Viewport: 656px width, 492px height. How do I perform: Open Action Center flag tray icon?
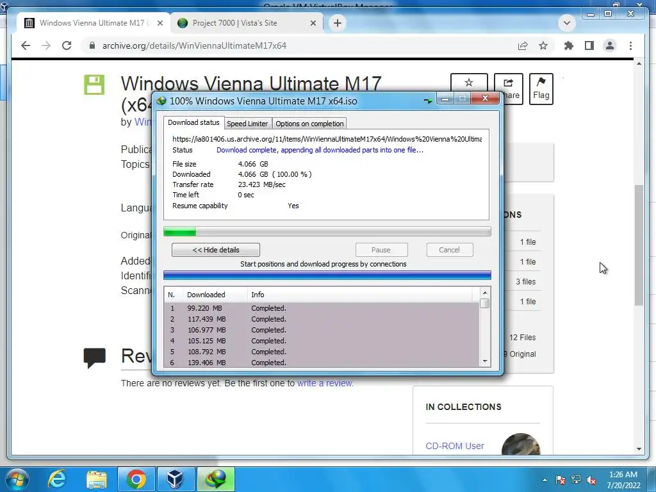(560, 480)
